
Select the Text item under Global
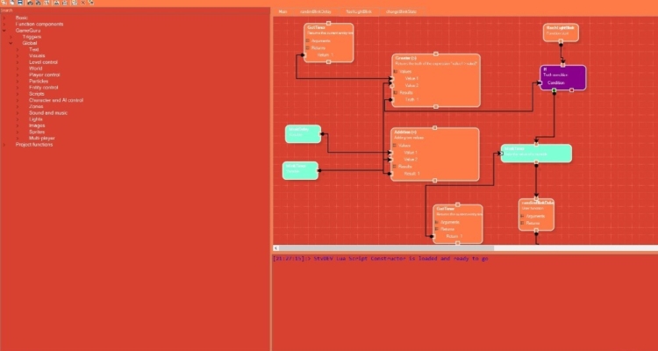coord(34,49)
